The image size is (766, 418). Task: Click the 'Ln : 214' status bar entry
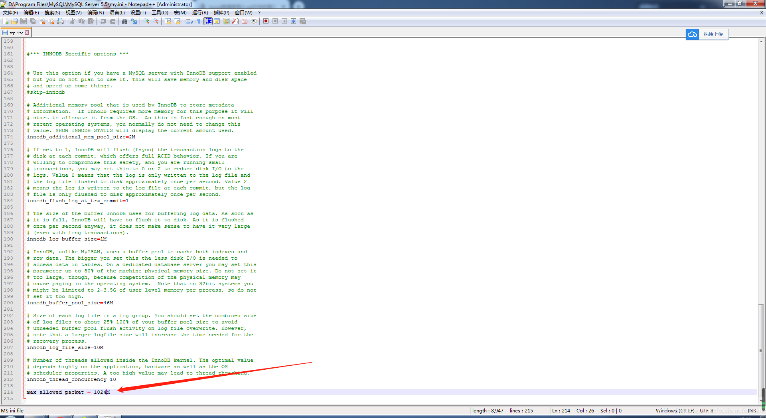point(561,410)
